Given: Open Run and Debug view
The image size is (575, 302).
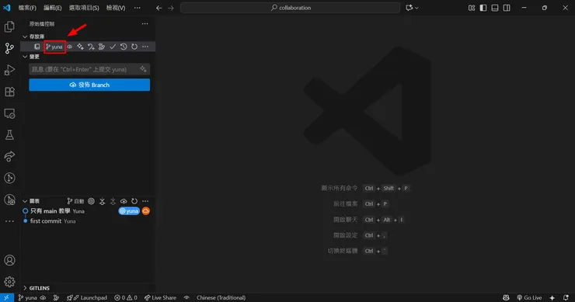Looking at the screenshot, I should (9, 70).
